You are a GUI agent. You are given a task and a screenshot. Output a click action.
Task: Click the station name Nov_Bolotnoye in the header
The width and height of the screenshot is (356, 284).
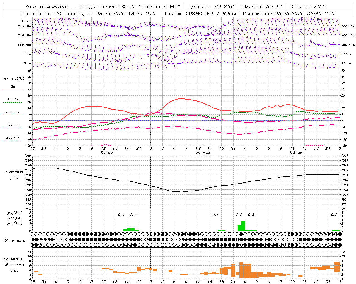pyautogui.click(x=46, y=7)
